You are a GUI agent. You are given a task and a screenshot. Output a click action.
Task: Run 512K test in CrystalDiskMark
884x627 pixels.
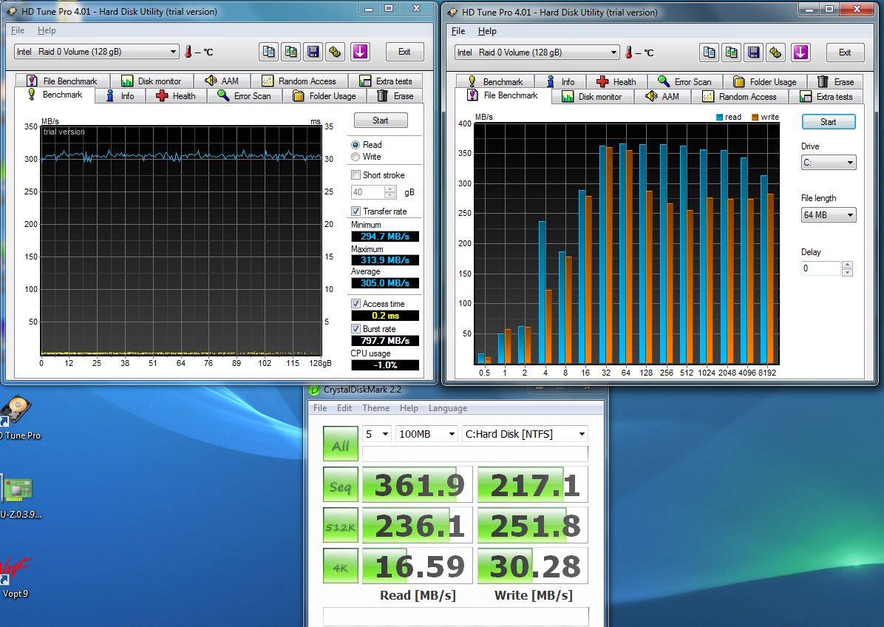pyautogui.click(x=341, y=526)
